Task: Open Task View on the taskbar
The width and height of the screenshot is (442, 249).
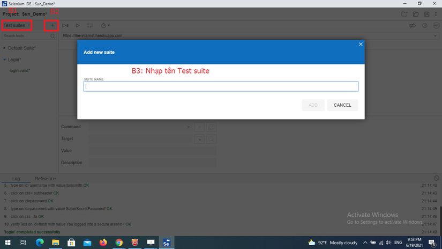Action: point(23,243)
